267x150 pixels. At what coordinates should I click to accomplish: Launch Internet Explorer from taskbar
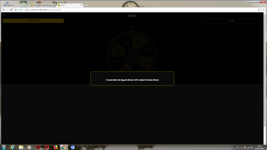[x=12, y=147]
